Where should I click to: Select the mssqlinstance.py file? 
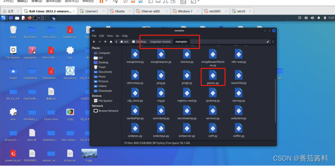click(x=161, y=56)
